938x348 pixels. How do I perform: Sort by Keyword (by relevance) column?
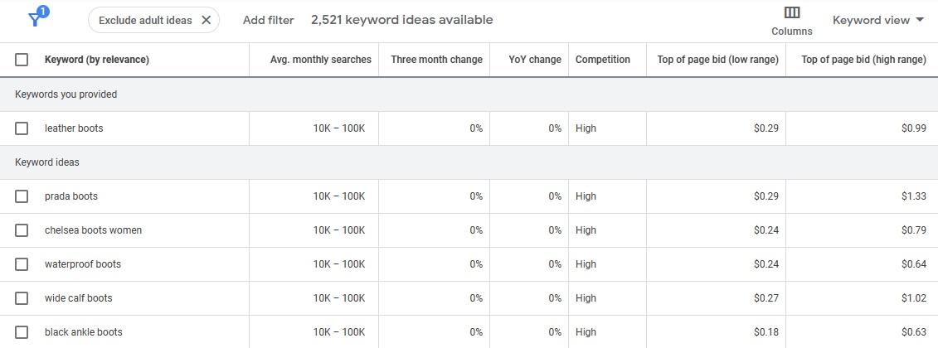97,60
